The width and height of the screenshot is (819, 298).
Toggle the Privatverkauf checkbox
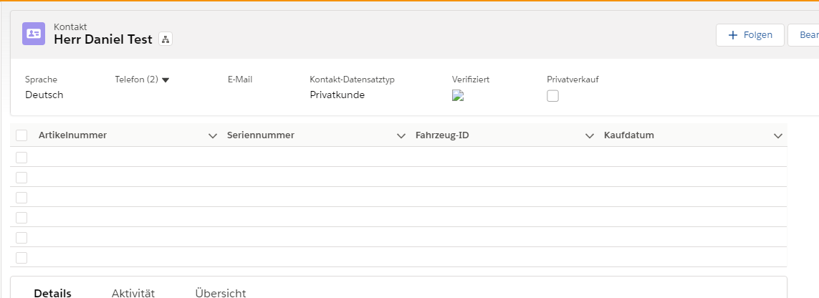click(x=552, y=96)
